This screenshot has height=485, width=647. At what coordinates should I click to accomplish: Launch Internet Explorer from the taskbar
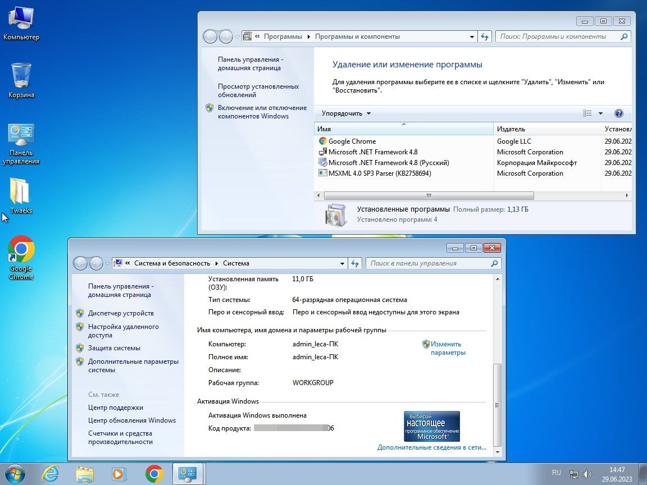[51, 474]
